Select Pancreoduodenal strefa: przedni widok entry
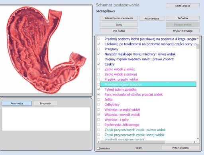The height and width of the screenshot is (155, 204). tap(133, 94)
